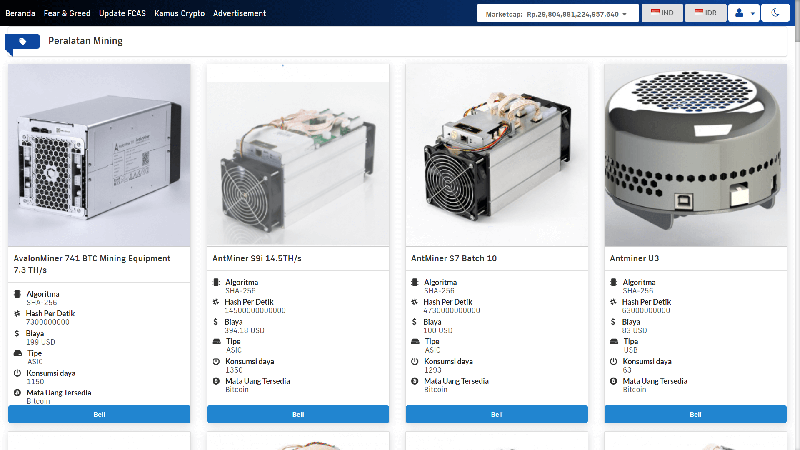Image resolution: width=800 pixels, height=450 pixels.
Task: Click Beli button for AvalonMiner 741
Action: [99, 414]
